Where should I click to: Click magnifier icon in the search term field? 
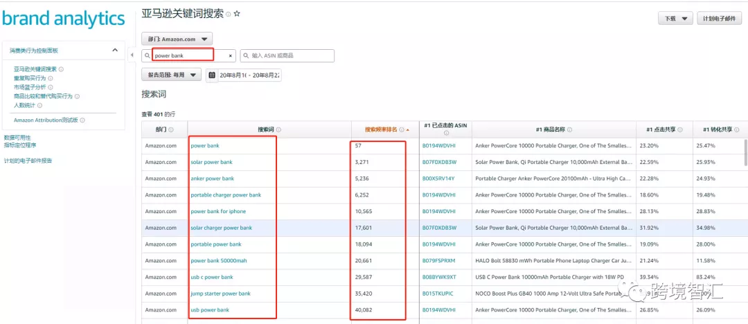[148, 56]
